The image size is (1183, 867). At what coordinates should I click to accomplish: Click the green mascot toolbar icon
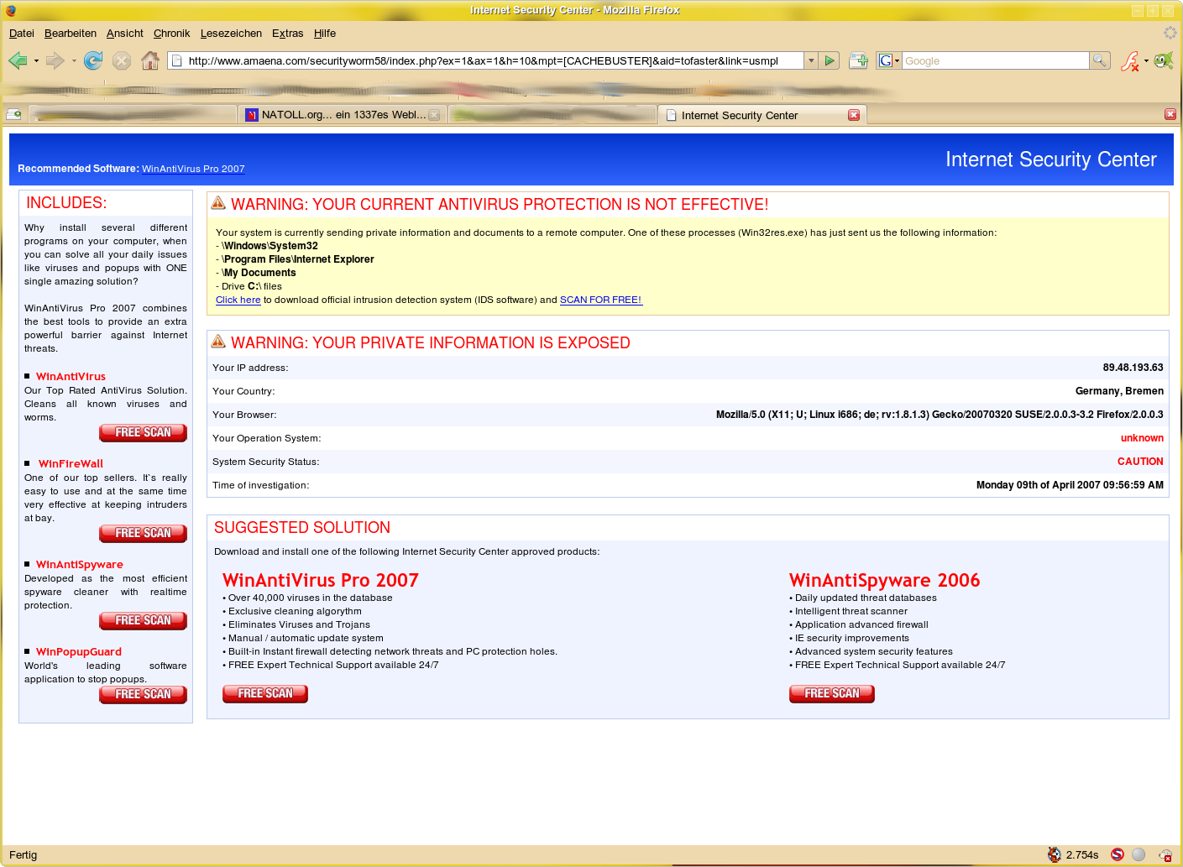(x=1164, y=60)
